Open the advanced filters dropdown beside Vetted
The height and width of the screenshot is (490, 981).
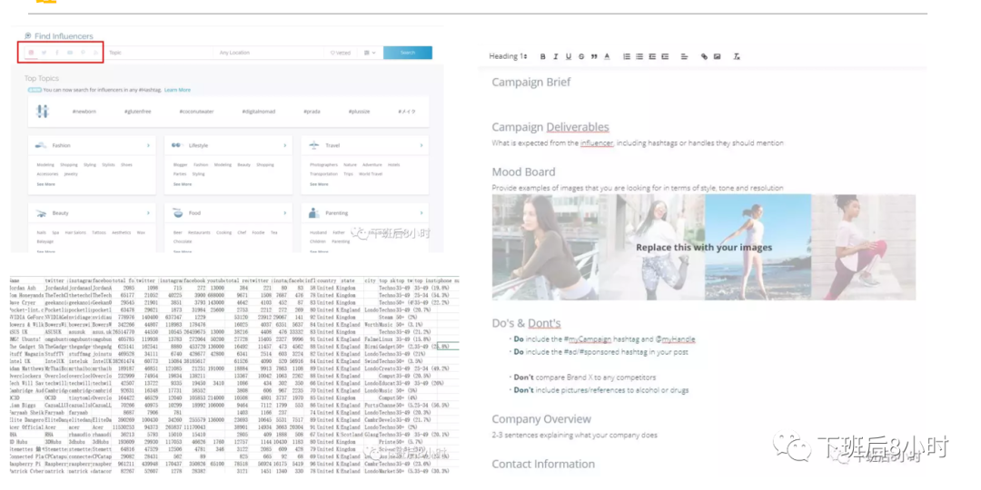(369, 53)
